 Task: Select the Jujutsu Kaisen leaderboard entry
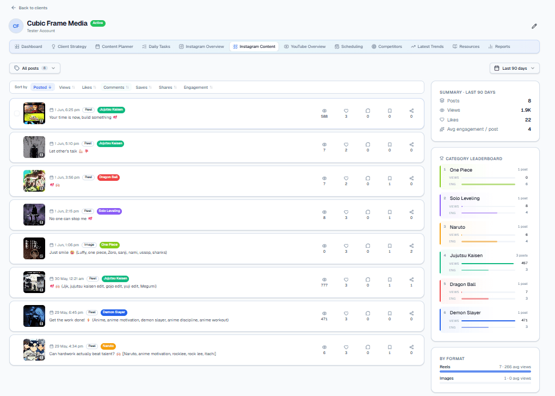click(x=484, y=263)
